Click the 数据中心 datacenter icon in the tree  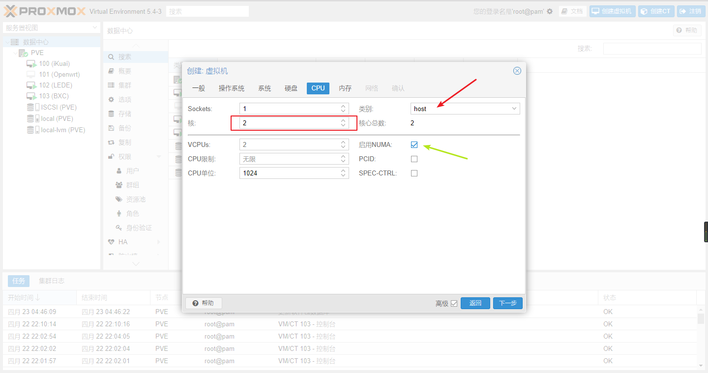tap(15, 42)
